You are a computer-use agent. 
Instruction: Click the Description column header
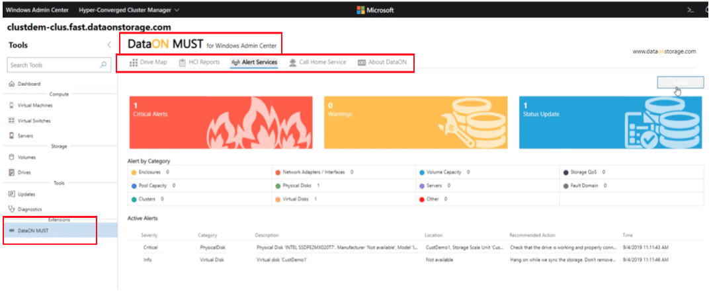267,235
